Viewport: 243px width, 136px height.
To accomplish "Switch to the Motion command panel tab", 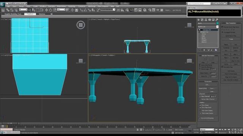I will tap(210, 20).
